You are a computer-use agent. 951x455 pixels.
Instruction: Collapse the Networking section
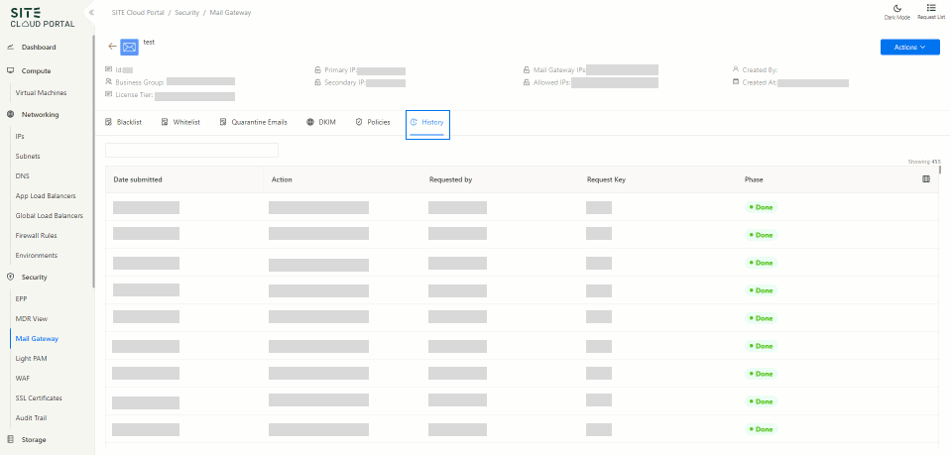pyautogui.click(x=40, y=115)
